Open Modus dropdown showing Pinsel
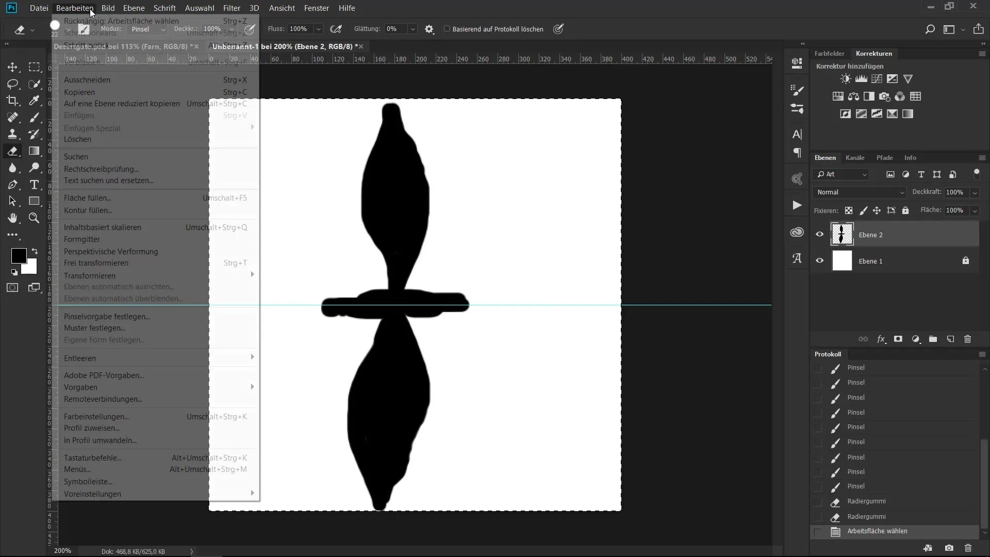Viewport: 990px width, 557px height. (x=148, y=29)
